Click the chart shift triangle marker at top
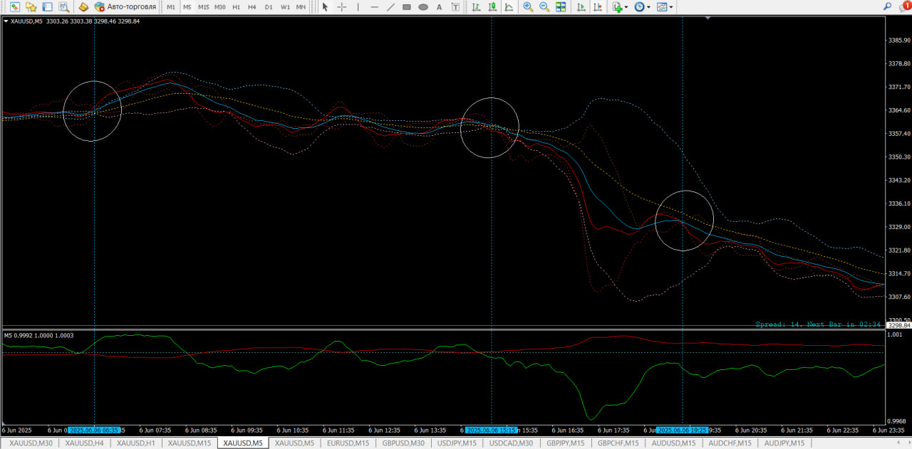The height and width of the screenshot is (449, 912). 708,19
